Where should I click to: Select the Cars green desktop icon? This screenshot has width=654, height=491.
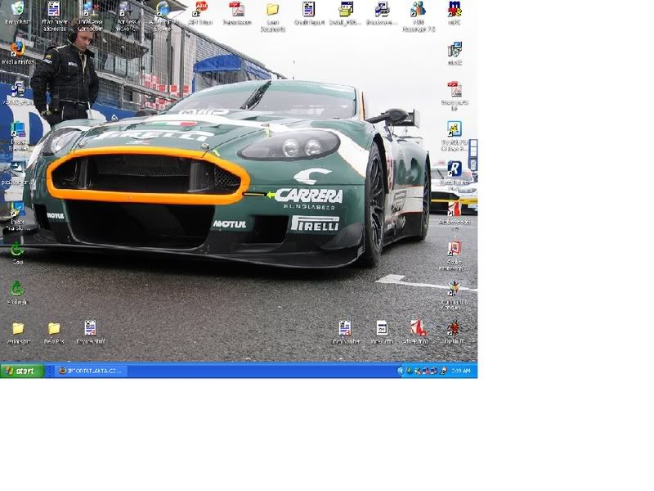[17, 249]
